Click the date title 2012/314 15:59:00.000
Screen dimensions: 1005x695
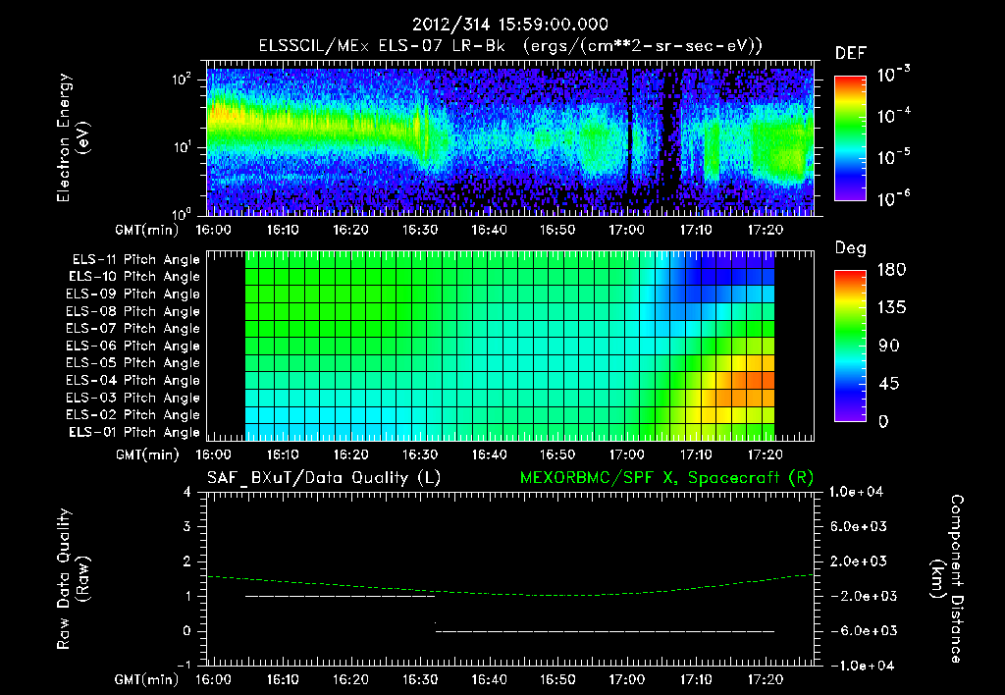510,25
